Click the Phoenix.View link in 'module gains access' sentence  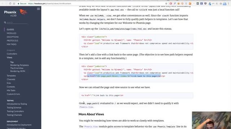click(91, 126)
